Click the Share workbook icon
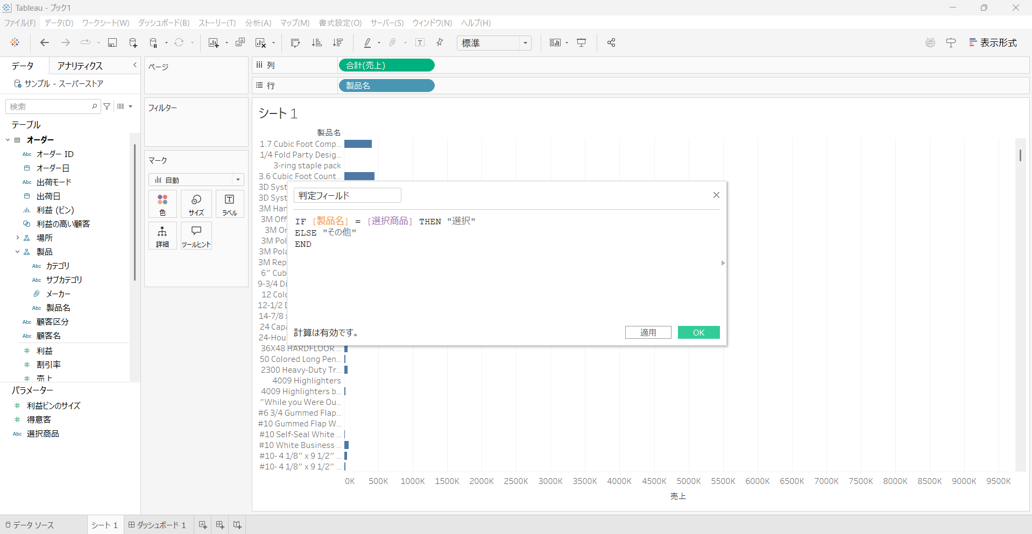This screenshot has height=534, width=1032. (611, 43)
